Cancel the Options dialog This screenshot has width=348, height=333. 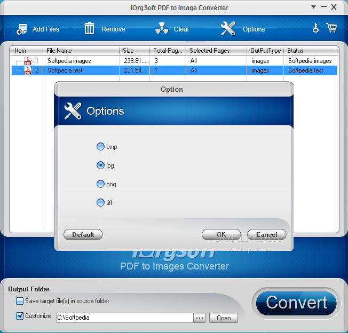pyautogui.click(x=266, y=234)
